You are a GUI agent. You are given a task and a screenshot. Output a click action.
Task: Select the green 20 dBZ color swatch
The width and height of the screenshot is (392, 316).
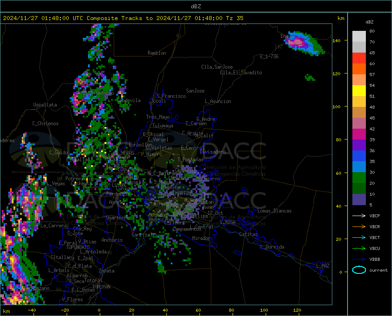pos(359,178)
